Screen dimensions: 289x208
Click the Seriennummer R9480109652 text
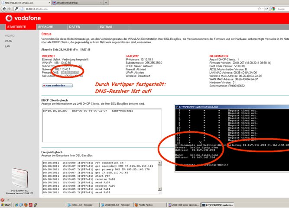(227, 86)
